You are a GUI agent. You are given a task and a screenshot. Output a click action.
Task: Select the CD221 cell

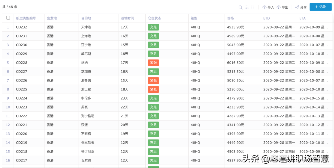pos(29,125)
